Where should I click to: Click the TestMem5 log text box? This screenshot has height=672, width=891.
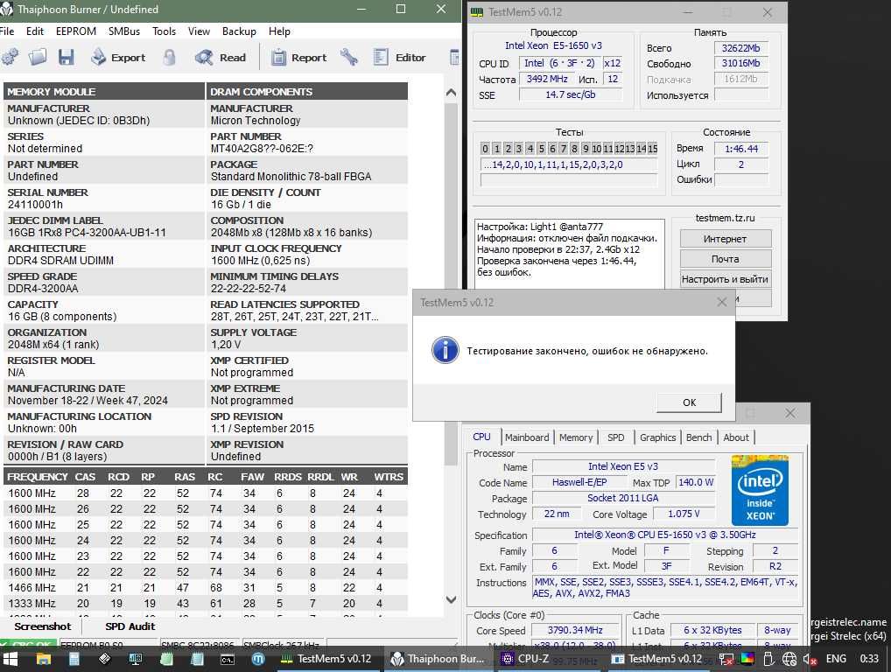(570, 254)
